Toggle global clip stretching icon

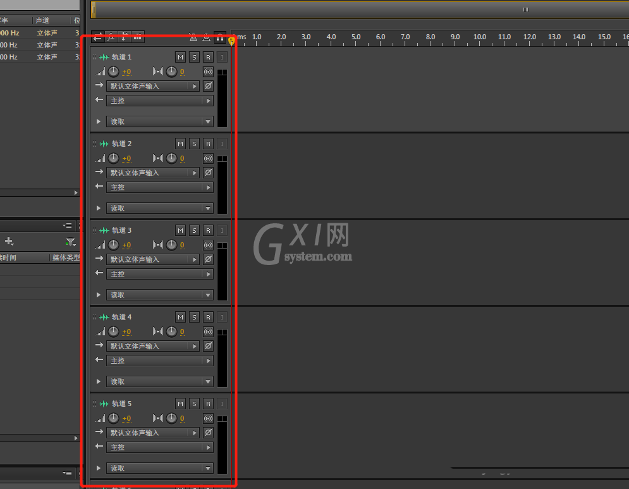pos(206,38)
